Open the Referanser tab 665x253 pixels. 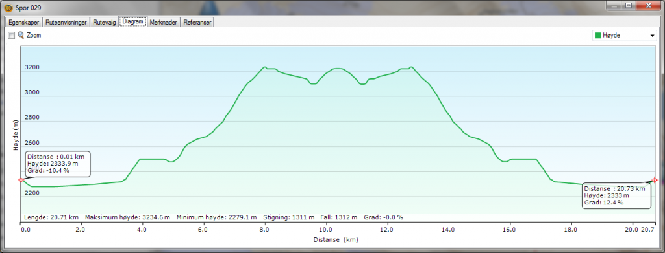point(197,23)
